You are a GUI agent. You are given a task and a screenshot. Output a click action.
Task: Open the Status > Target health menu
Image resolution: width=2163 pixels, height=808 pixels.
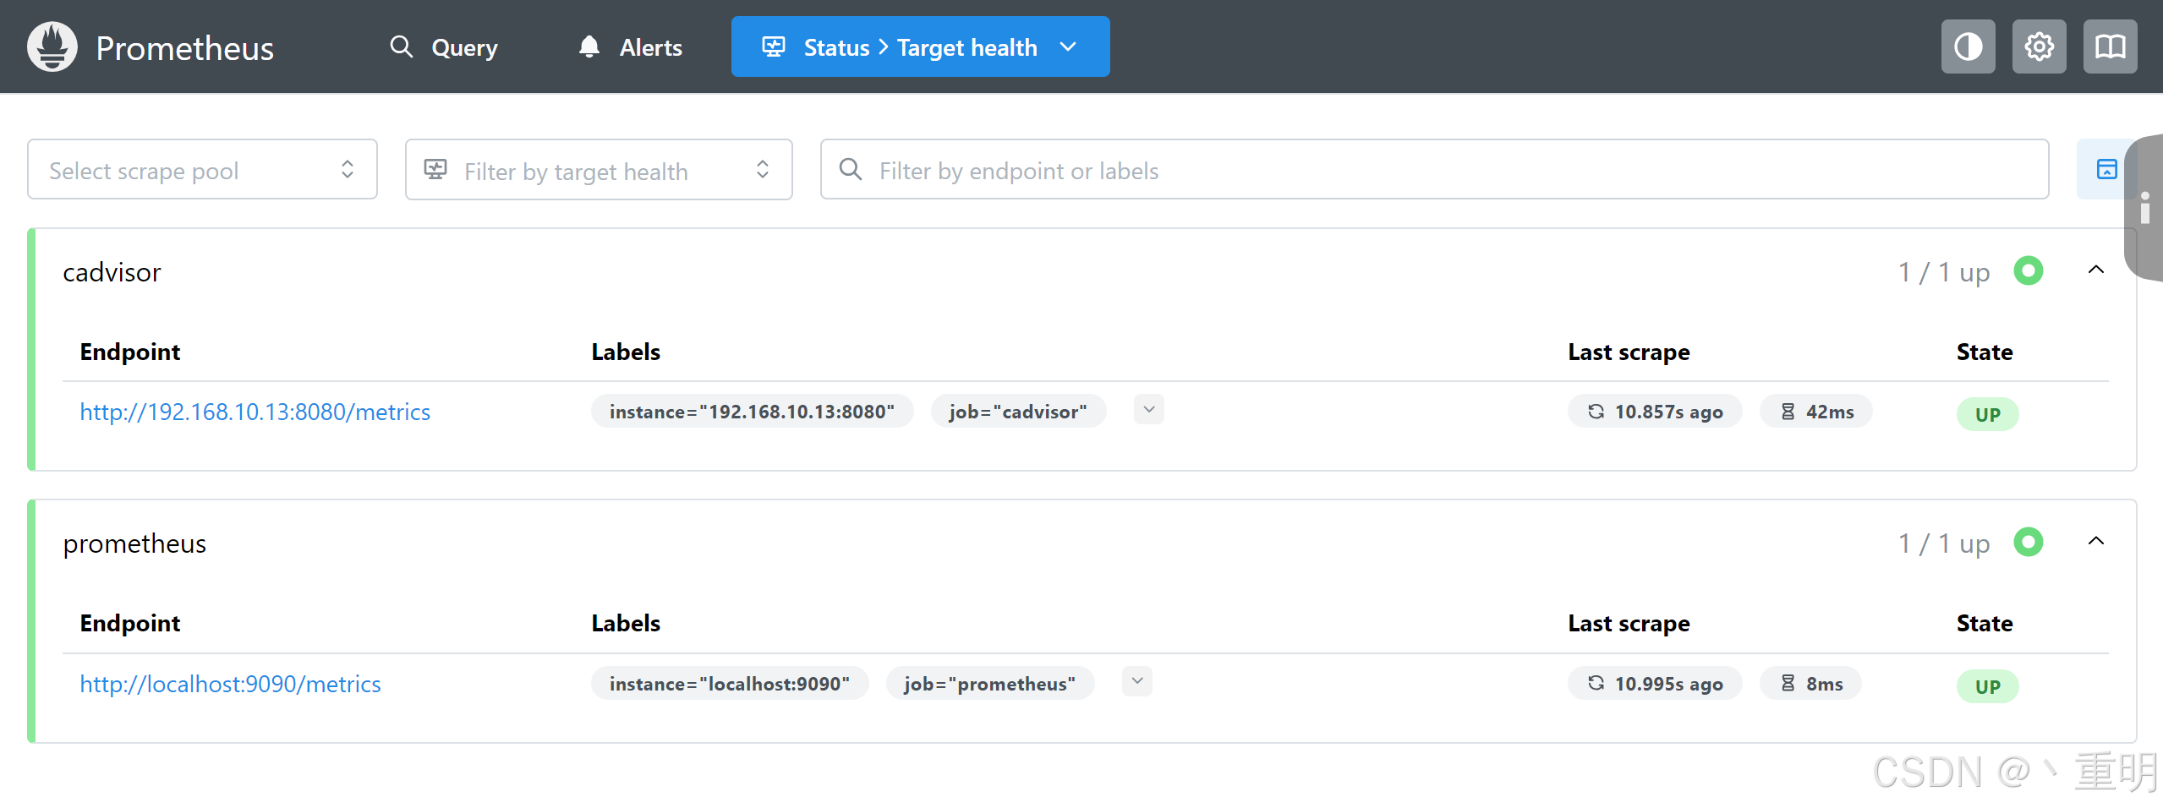click(x=920, y=47)
